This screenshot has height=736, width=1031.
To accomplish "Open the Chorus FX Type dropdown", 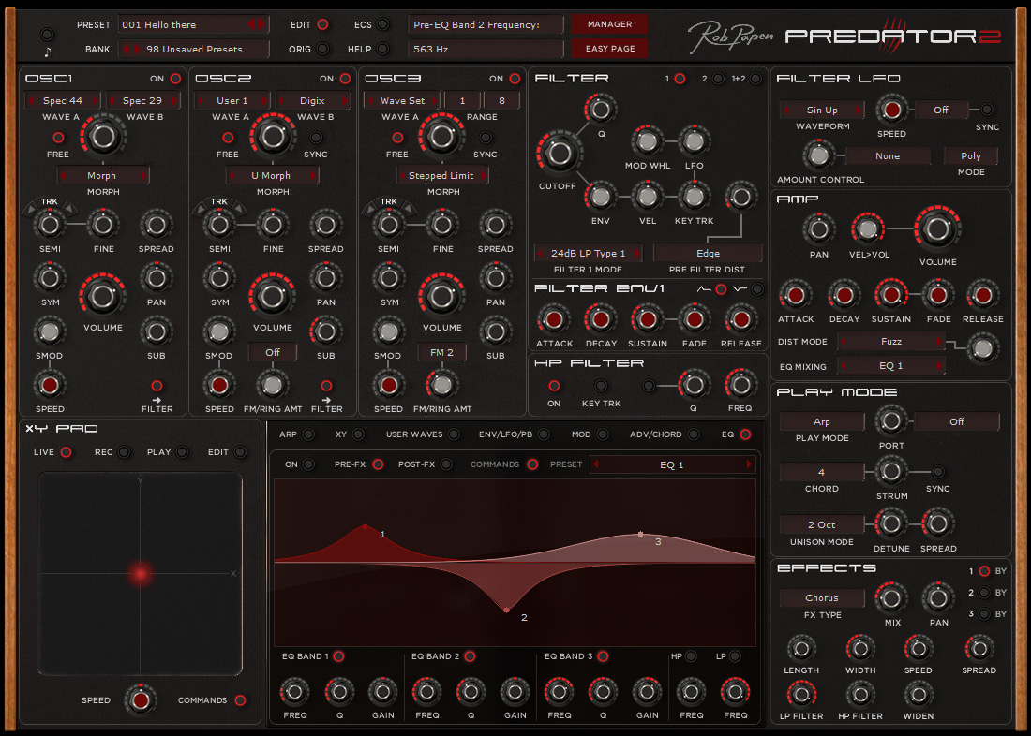I will pos(821,597).
